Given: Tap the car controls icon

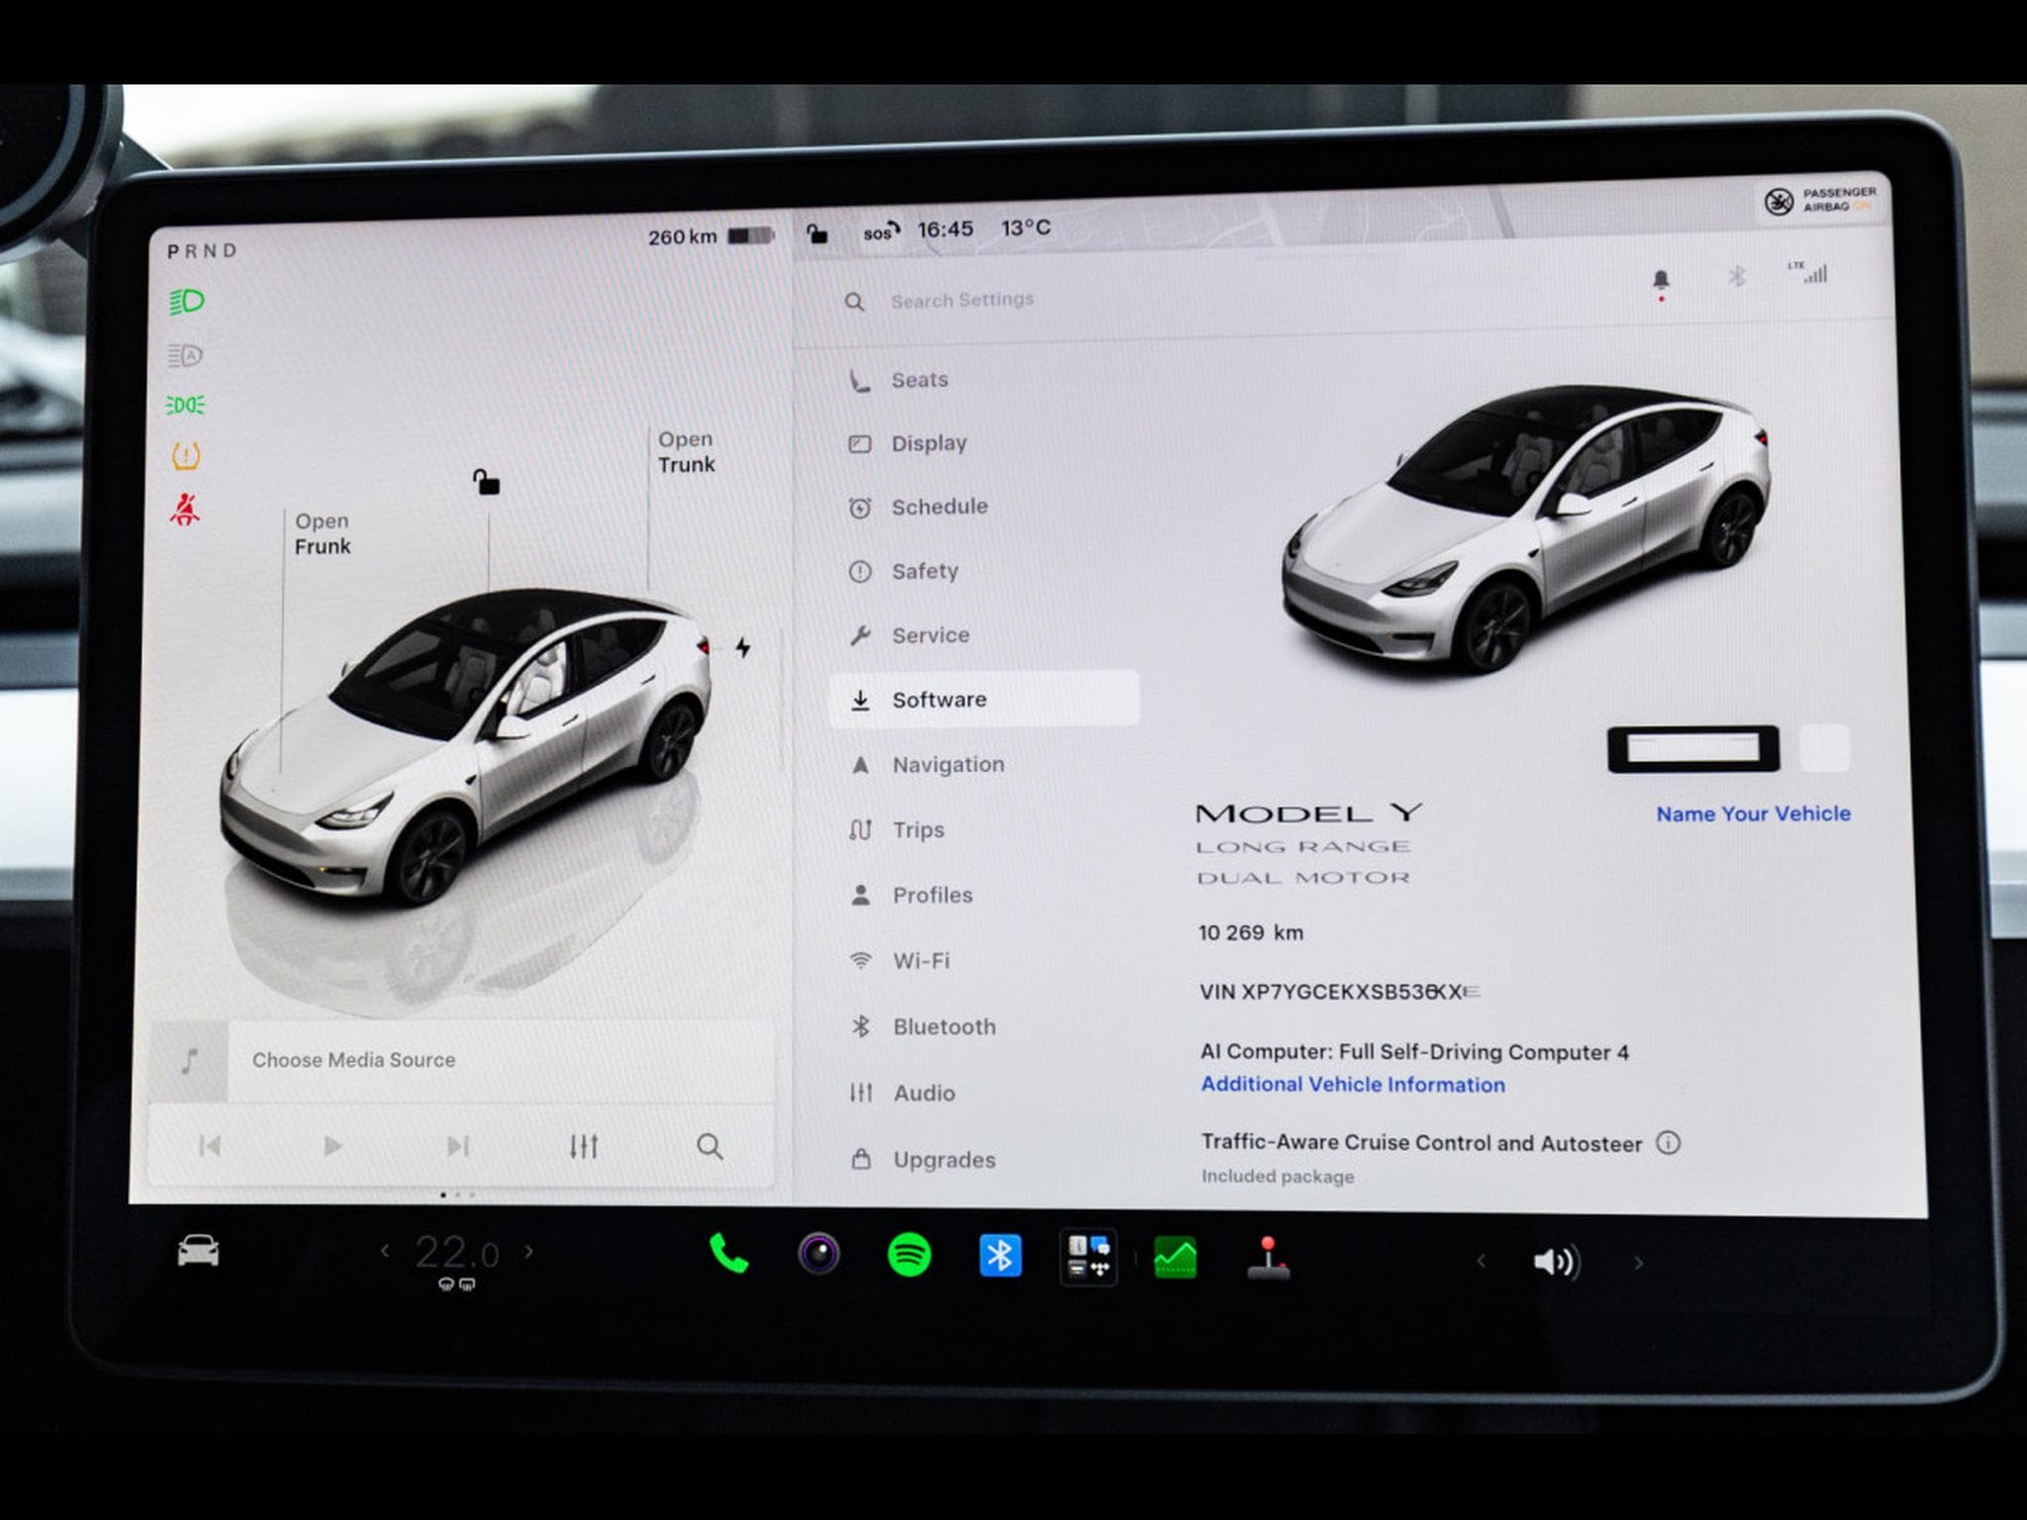Looking at the screenshot, I should [x=198, y=1251].
